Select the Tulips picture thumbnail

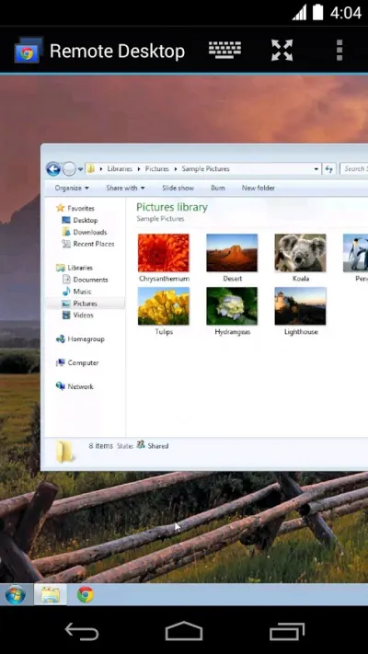[164, 306]
